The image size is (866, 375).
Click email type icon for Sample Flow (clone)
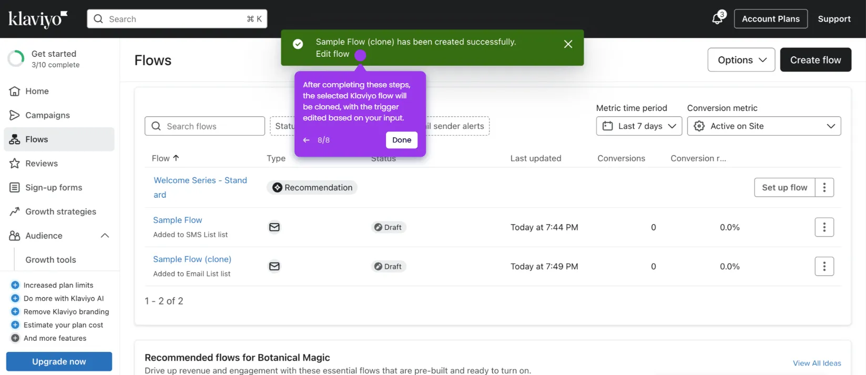click(x=274, y=266)
